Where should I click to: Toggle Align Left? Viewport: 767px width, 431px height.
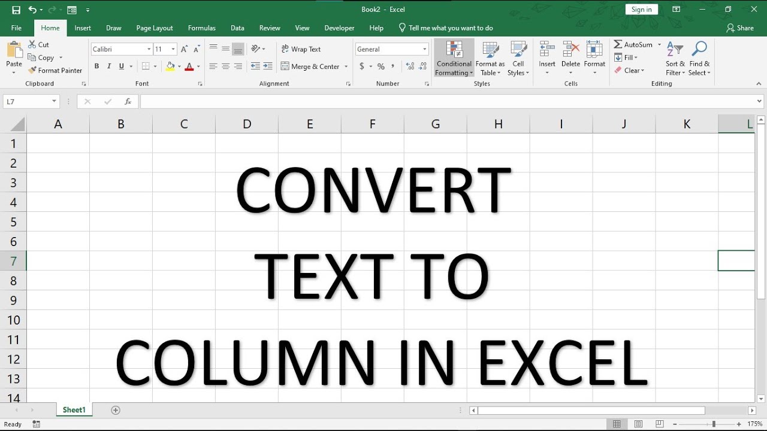coord(213,66)
